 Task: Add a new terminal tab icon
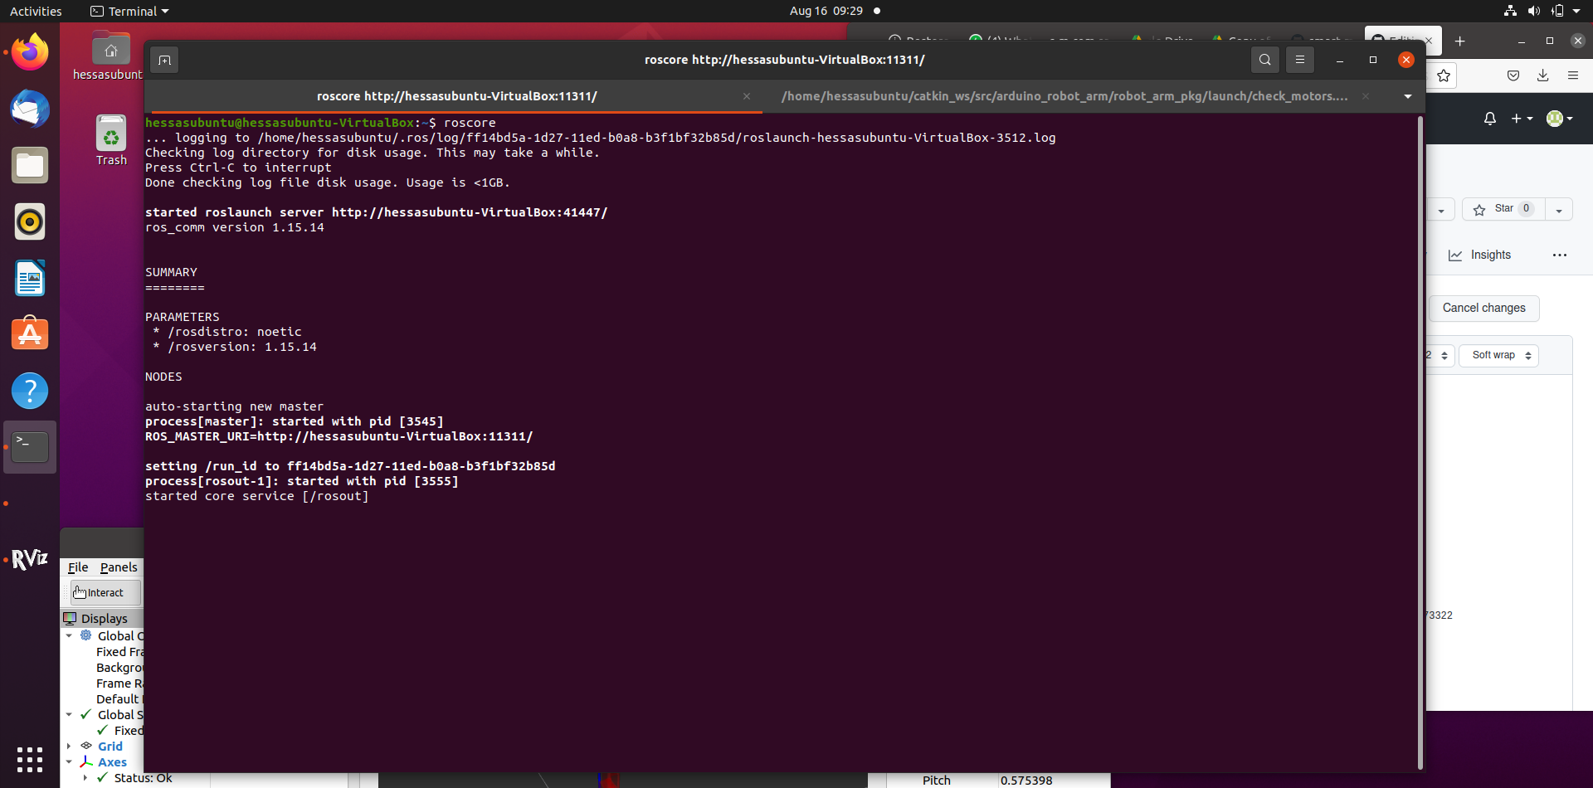[164, 60]
